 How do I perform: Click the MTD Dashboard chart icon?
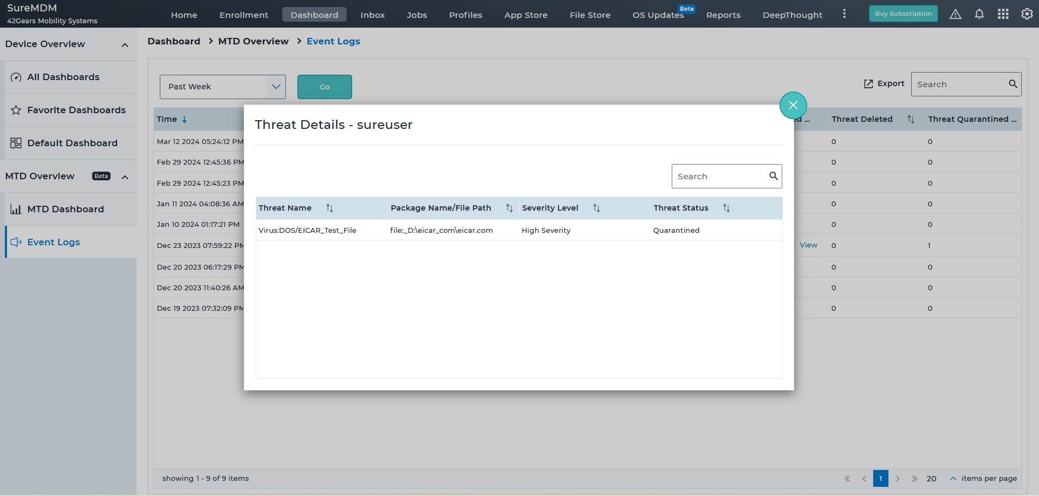(x=16, y=209)
